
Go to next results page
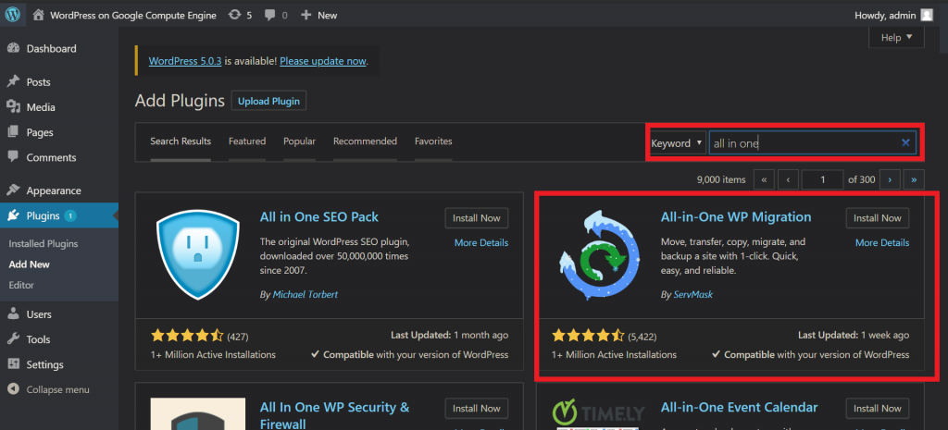(x=890, y=179)
